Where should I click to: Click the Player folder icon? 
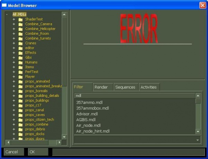point(20,77)
